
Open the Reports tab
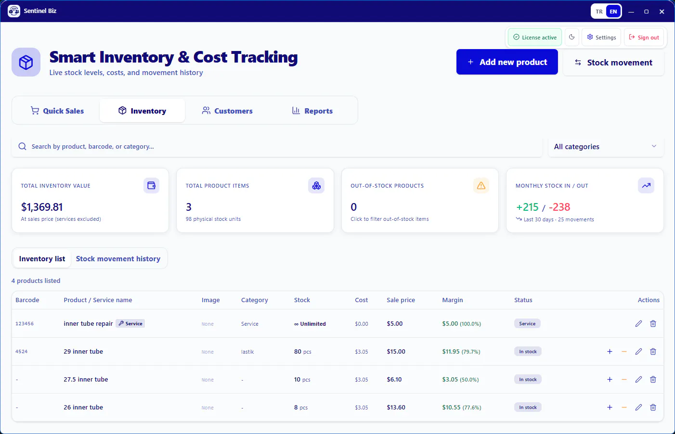(312, 111)
